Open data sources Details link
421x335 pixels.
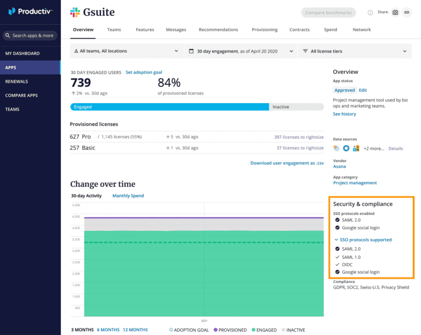396,149
